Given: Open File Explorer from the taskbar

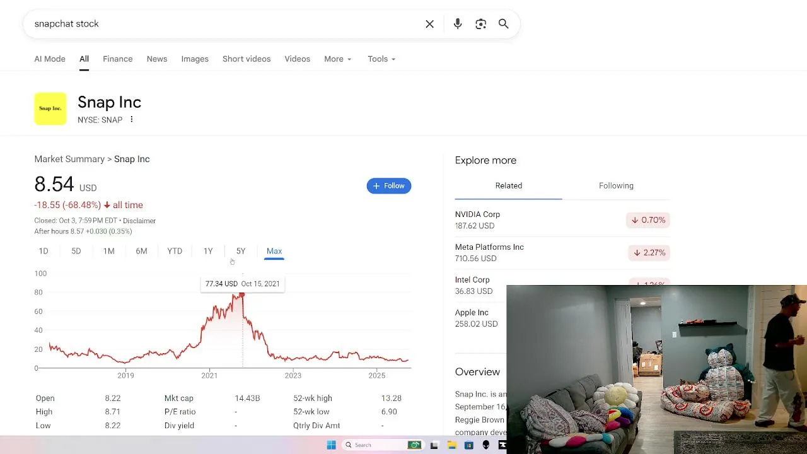Looking at the screenshot, I should coord(451,445).
